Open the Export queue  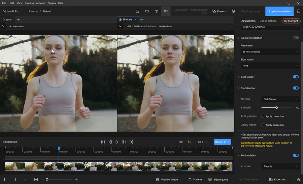click(x=218, y=180)
